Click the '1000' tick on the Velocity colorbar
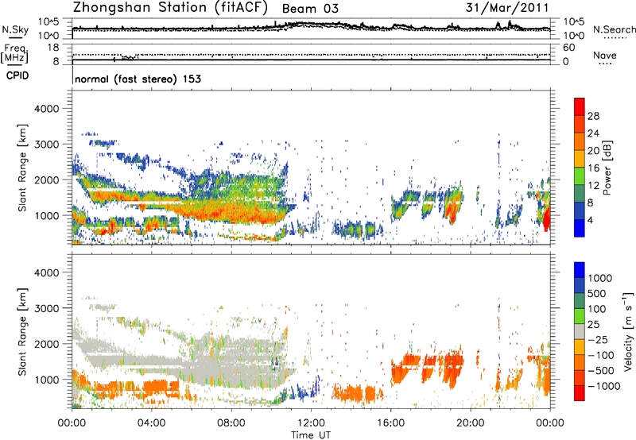Image resolution: width=636 pixels, height=440 pixels. [599, 278]
